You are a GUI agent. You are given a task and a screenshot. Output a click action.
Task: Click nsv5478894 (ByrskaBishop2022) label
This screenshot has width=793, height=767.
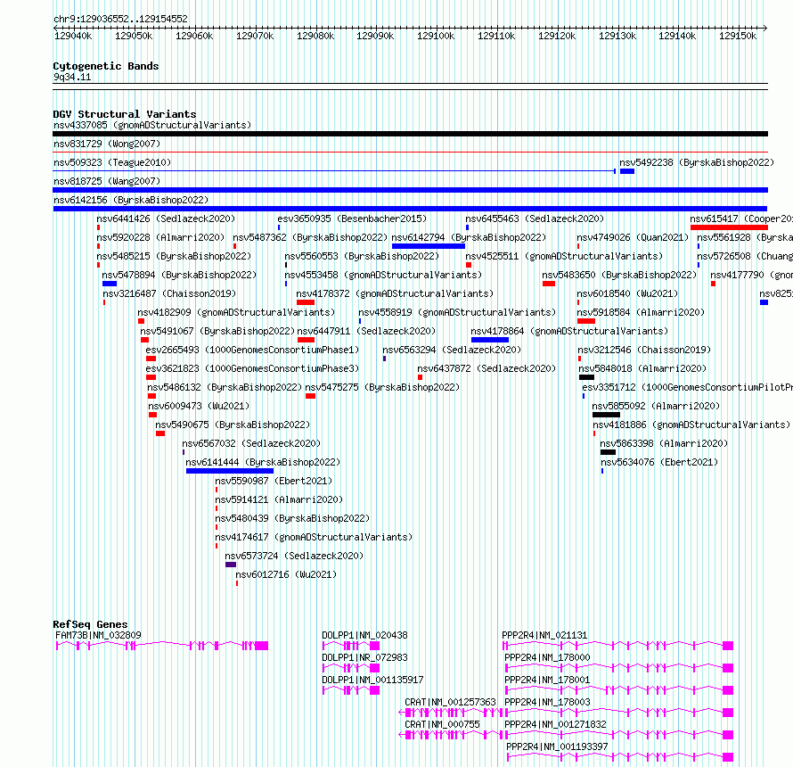pos(179,275)
